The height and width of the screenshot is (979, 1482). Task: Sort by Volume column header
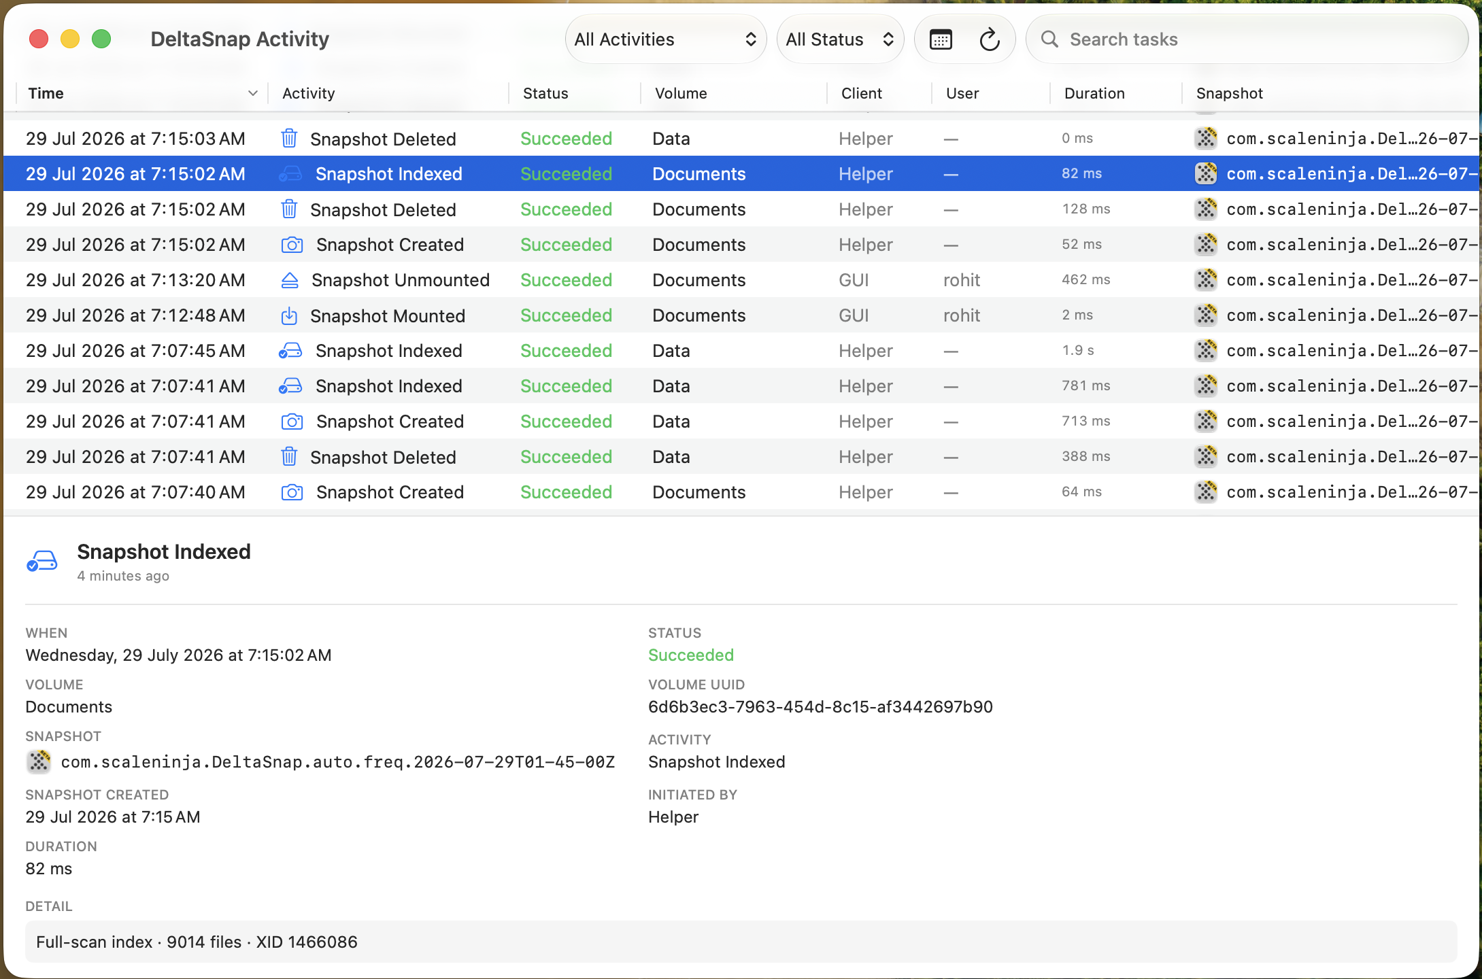734,94
